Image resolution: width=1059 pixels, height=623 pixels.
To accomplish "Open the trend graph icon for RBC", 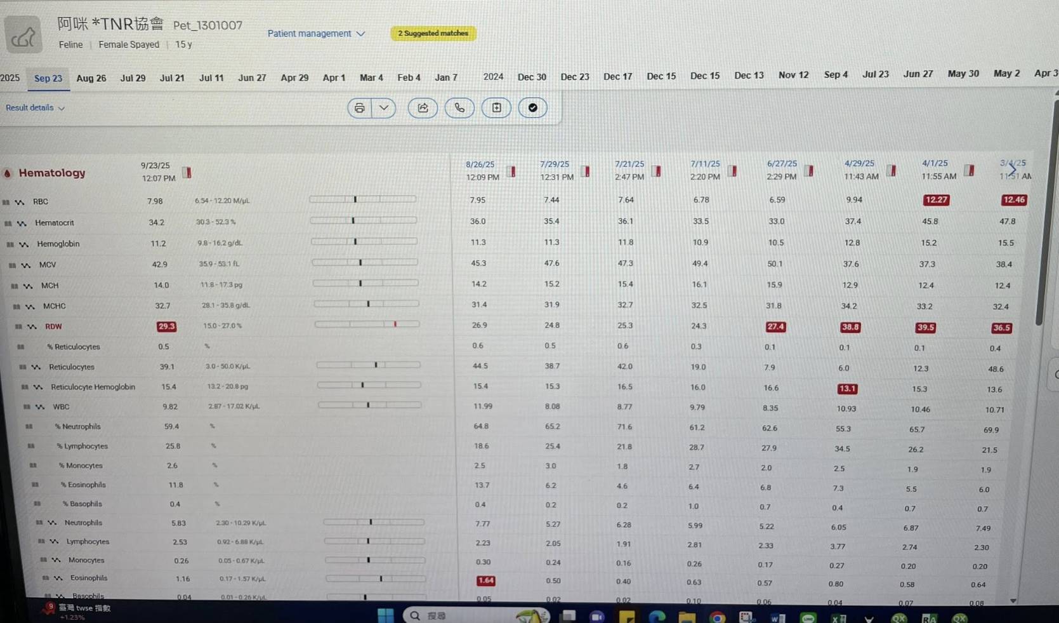I will point(20,202).
